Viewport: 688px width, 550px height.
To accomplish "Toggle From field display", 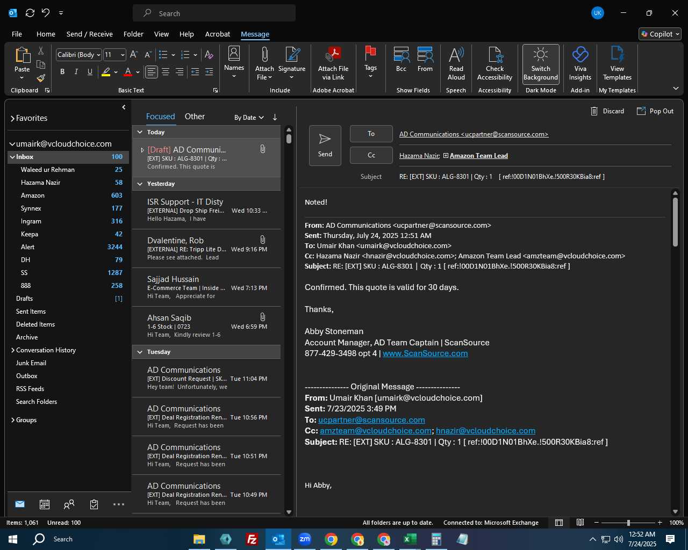I will coord(425,59).
